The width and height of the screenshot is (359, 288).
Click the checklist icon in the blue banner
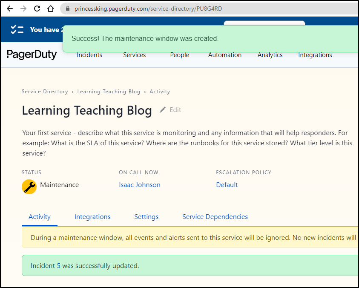(17, 29)
